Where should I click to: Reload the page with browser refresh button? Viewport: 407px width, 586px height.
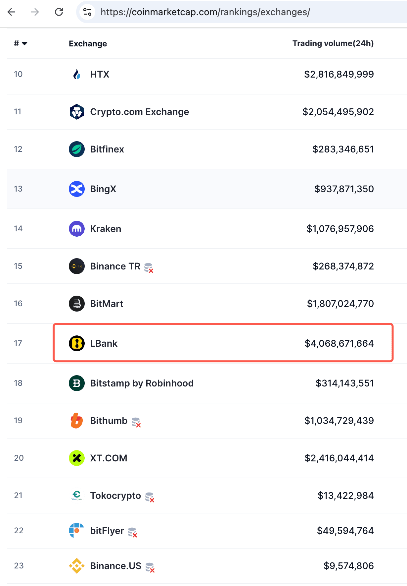click(x=59, y=12)
